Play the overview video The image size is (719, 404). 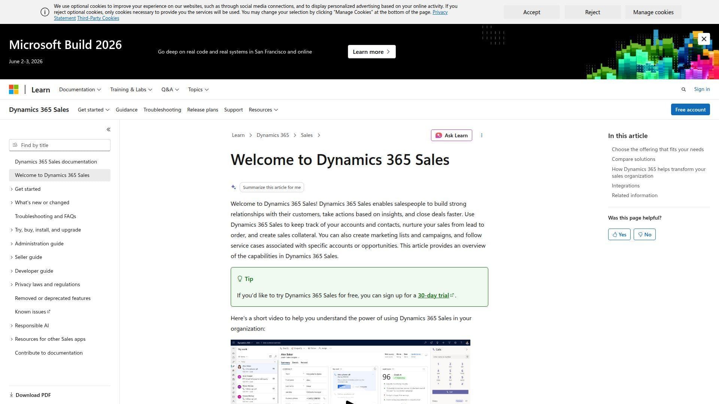click(x=350, y=402)
